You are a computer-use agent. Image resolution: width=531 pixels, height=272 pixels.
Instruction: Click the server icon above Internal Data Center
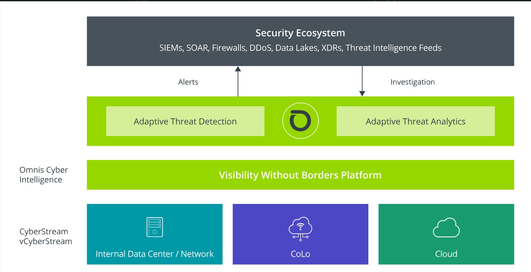(155, 227)
